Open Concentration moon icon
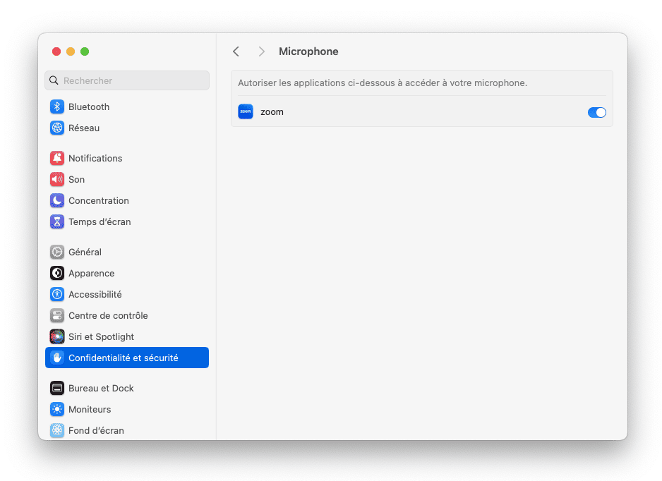This screenshot has height=481, width=662. [57, 200]
